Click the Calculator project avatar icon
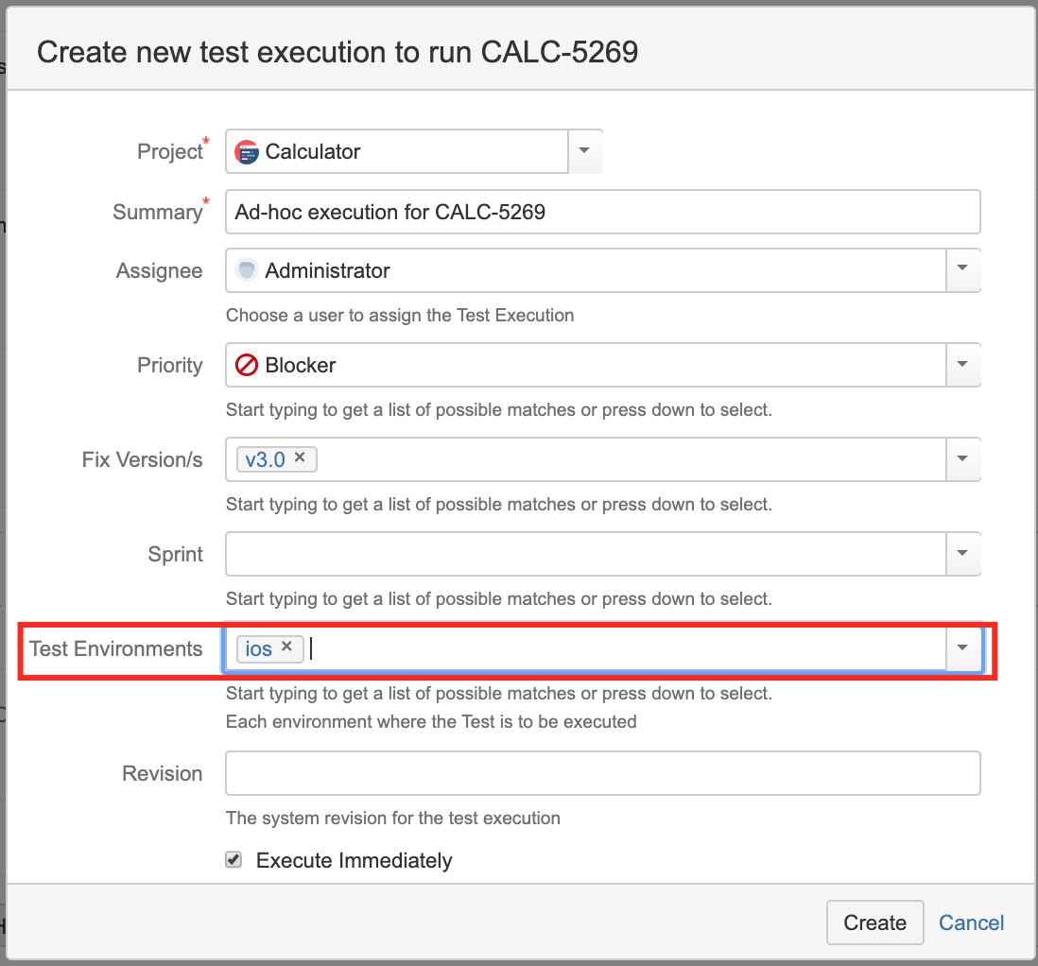The width and height of the screenshot is (1038, 966). [x=246, y=152]
